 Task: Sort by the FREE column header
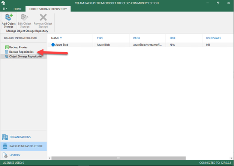coord(172,38)
